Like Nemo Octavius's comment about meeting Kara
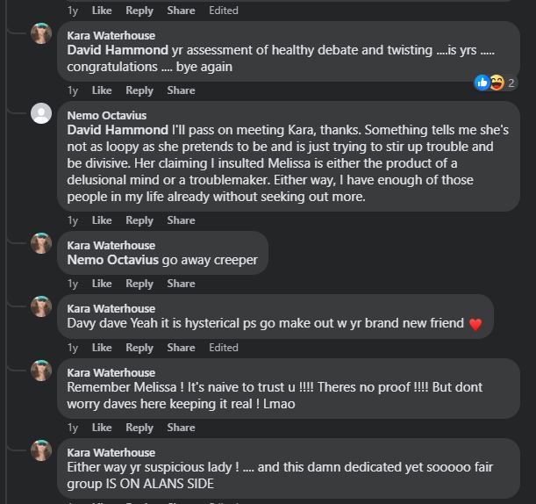The image size is (536, 504). (x=102, y=220)
